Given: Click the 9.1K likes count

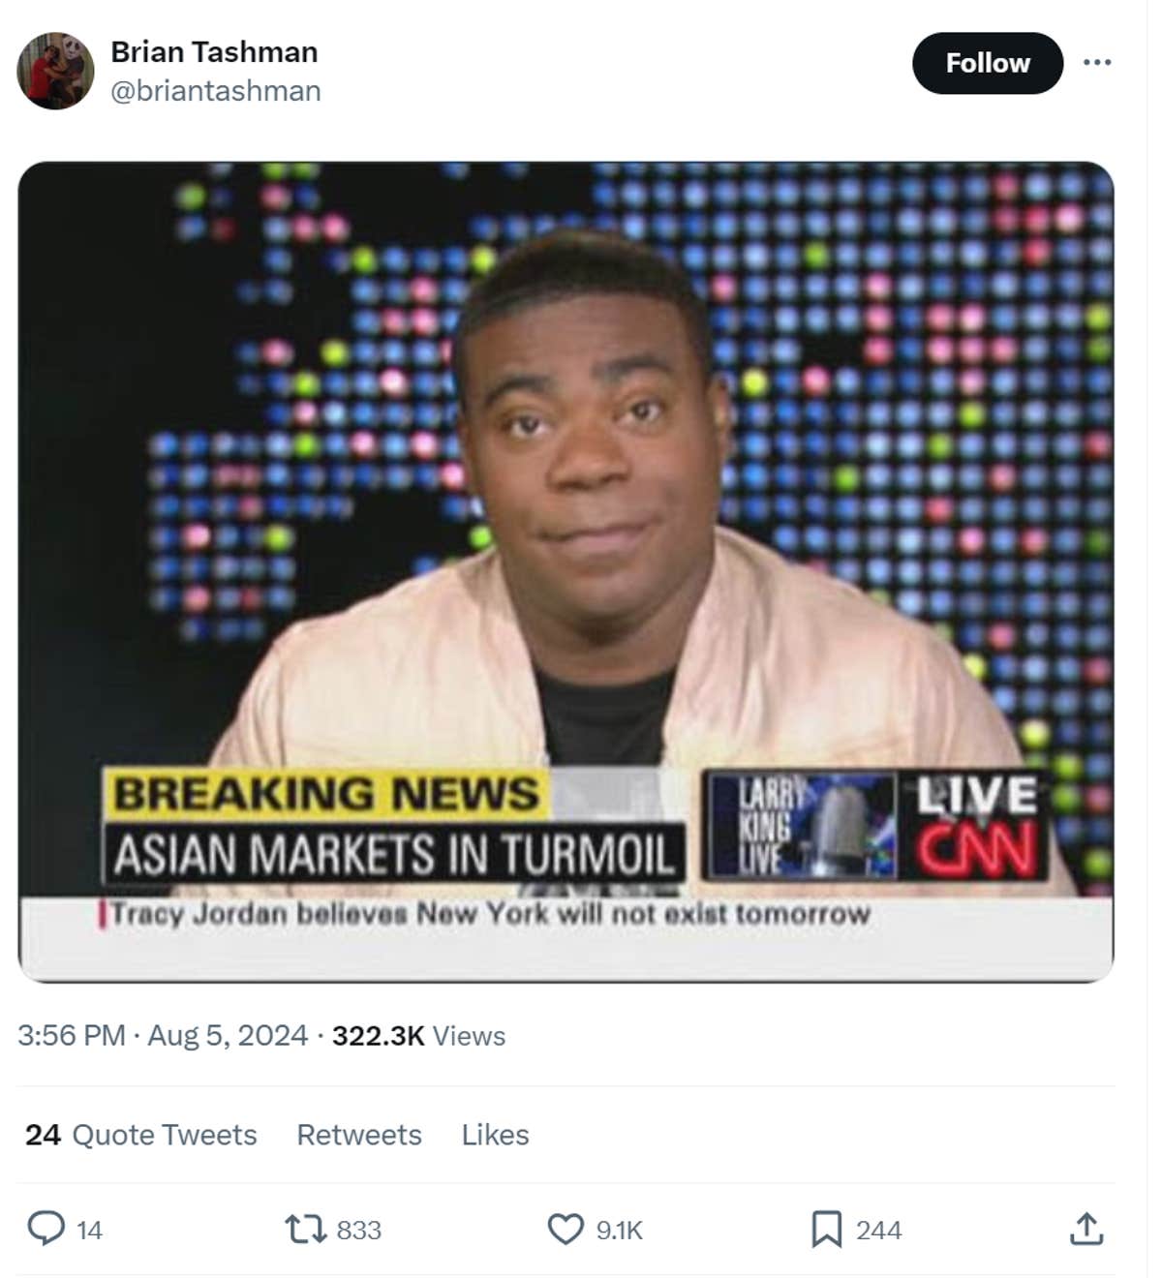Looking at the screenshot, I should [x=620, y=1230].
